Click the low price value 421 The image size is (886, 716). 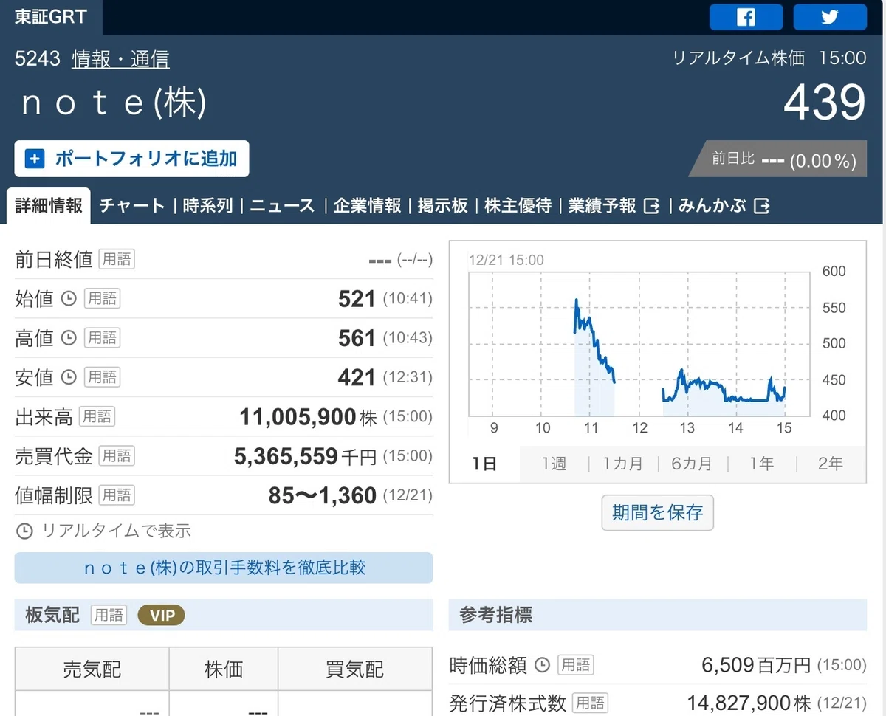tap(357, 377)
